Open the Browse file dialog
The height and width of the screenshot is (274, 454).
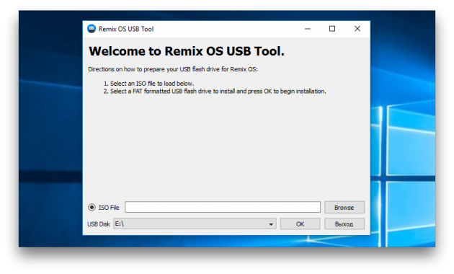344,208
